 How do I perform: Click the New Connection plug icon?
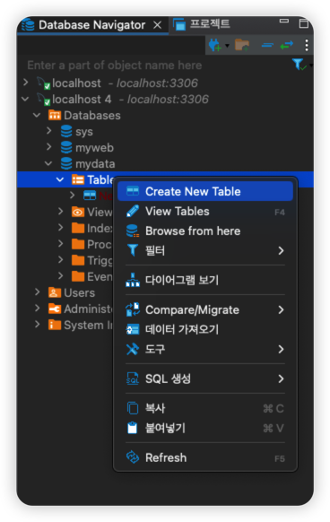click(215, 45)
